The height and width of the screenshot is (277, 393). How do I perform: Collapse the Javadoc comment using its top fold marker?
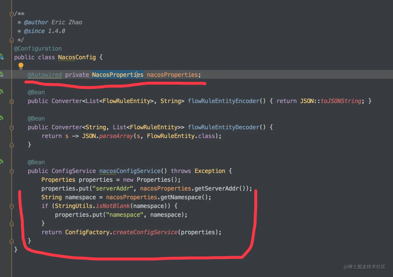(x=12, y=14)
